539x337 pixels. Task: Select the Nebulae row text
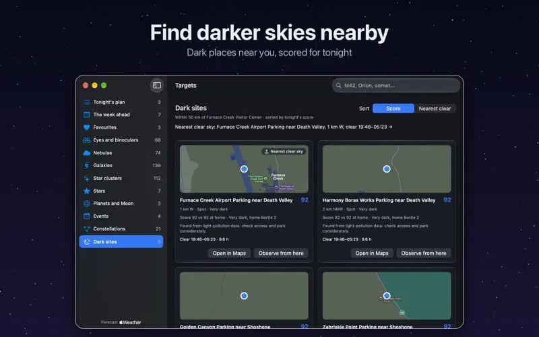[x=102, y=153]
